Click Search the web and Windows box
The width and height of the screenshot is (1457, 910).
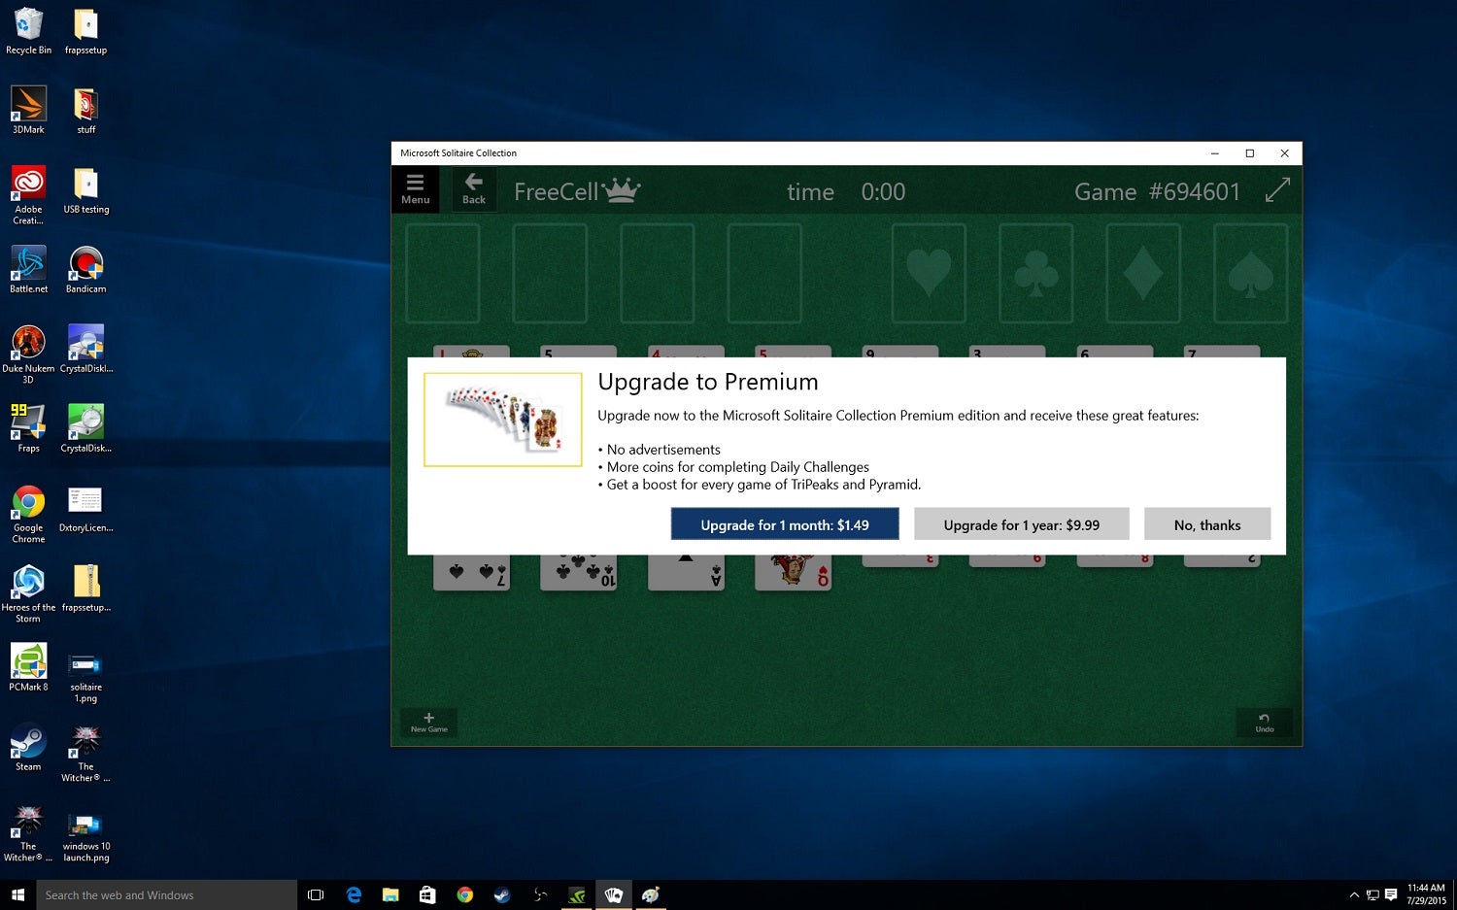pos(166,894)
